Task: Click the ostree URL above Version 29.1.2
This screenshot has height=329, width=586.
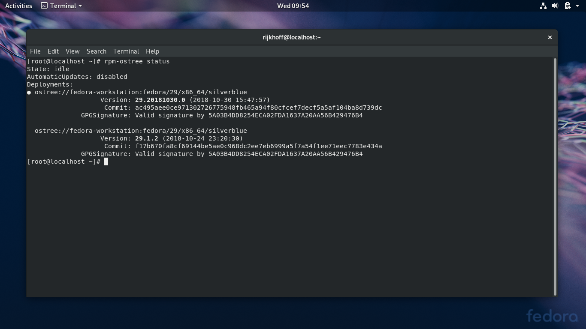Action: click(x=141, y=131)
